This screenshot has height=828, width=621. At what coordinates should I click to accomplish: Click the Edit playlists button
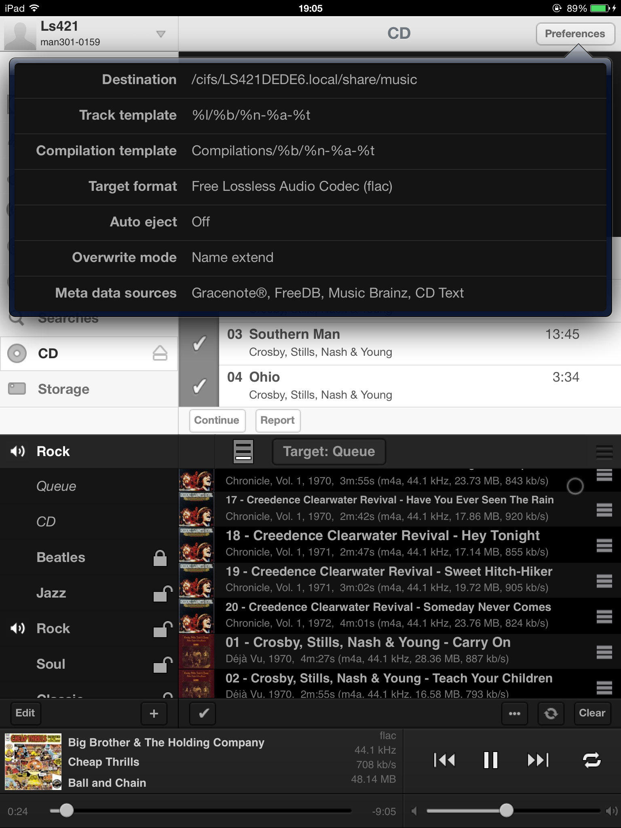(x=25, y=713)
